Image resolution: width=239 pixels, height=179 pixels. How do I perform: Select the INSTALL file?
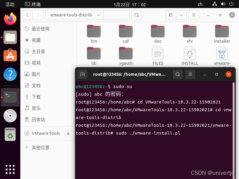tap(190, 56)
